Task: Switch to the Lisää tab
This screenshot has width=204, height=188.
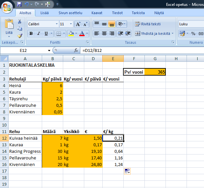Action: 44,13
